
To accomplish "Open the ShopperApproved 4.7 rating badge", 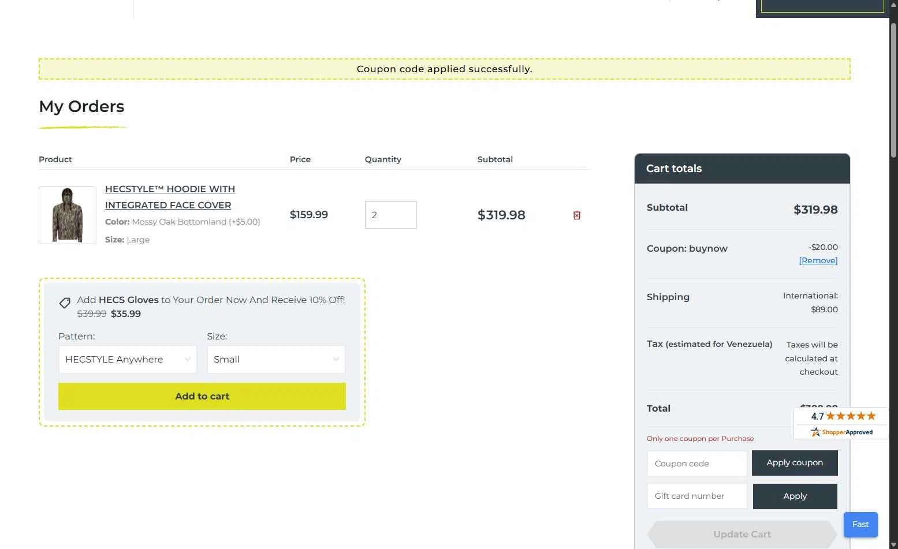I will [x=841, y=423].
